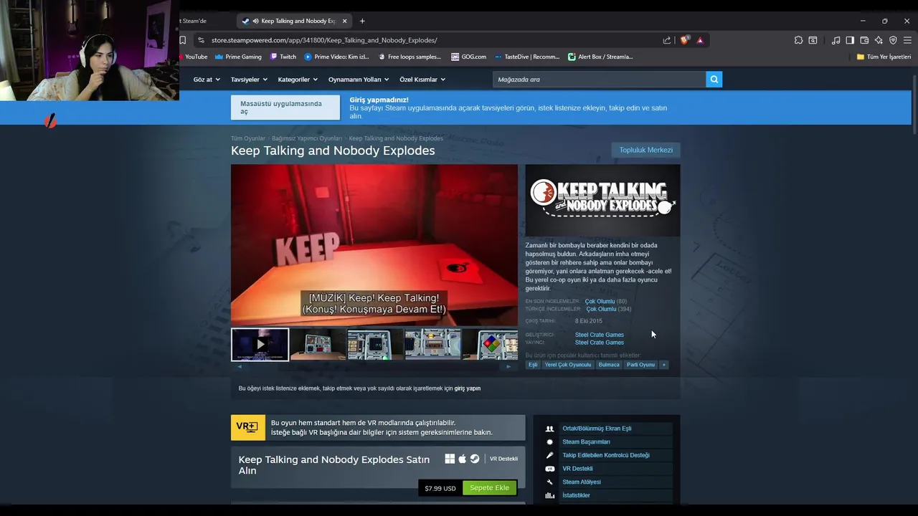Click the SteamOS platform icon in purchase box
Image resolution: width=918 pixels, height=516 pixels.
[475, 459]
